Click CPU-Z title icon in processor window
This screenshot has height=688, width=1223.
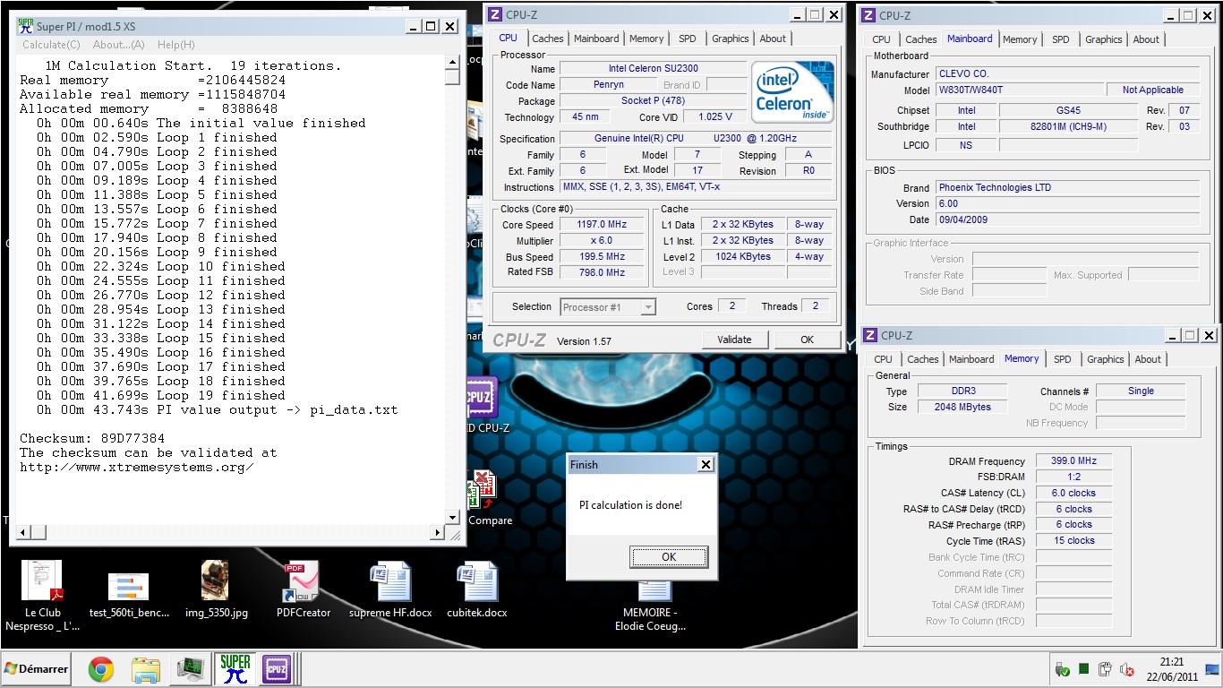(x=495, y=14)
